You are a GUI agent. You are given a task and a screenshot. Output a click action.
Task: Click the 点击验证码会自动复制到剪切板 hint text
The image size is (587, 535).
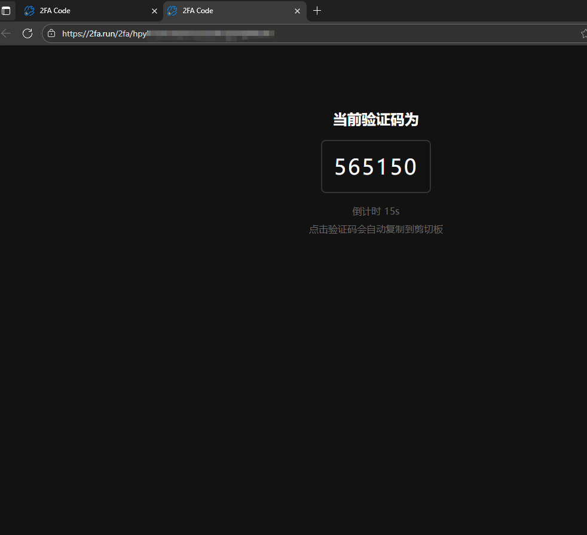point(375,229)
